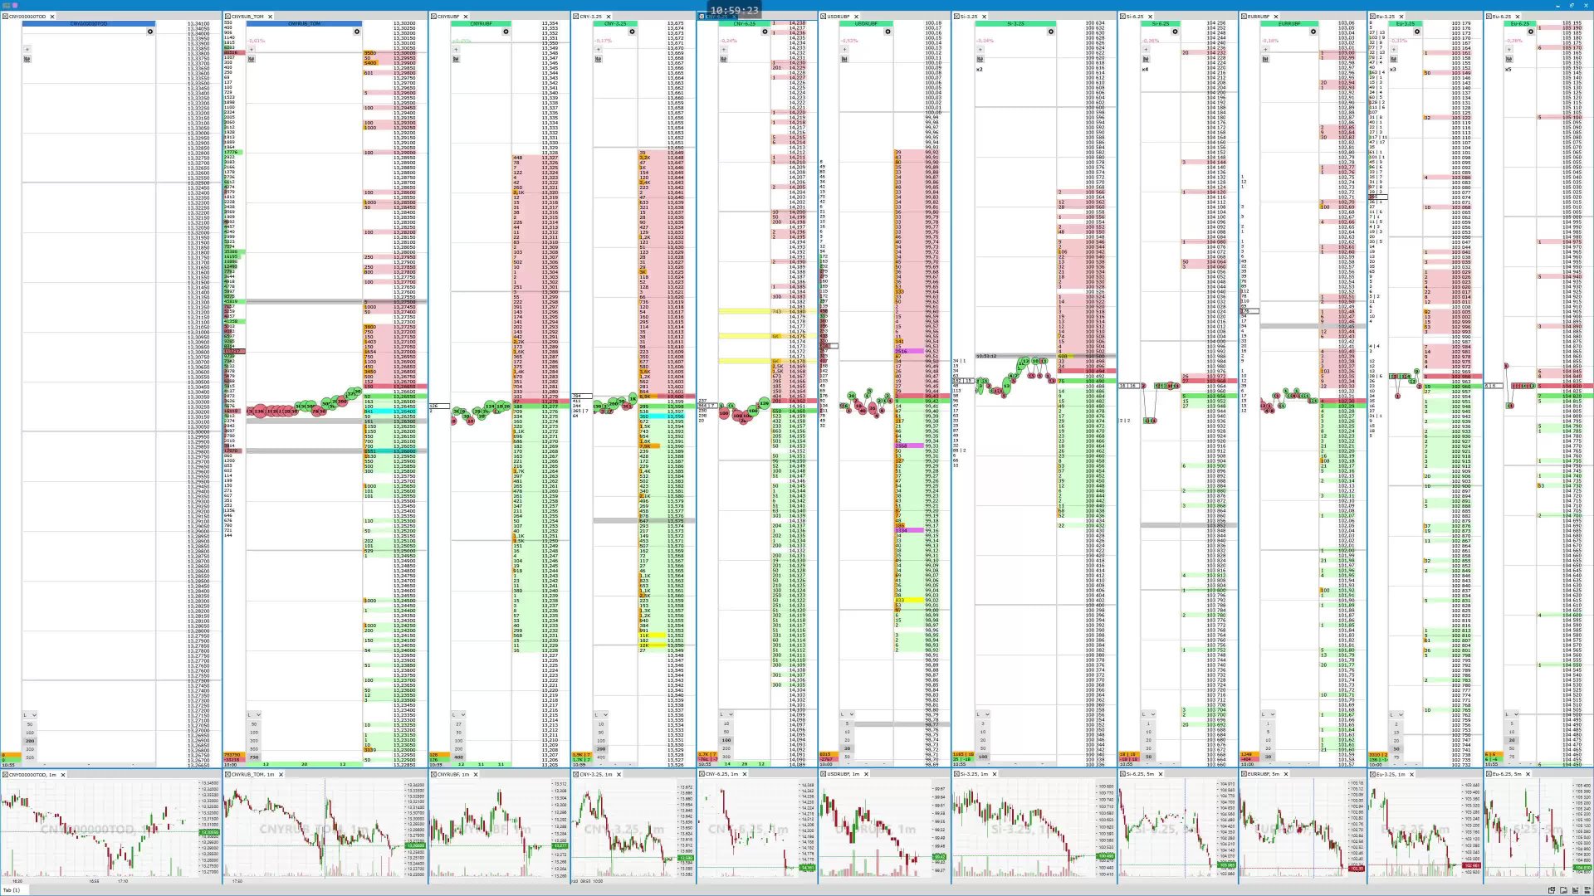Click the x2 multiplier label near Si-3.25
The image size is (1594, 896).
pyautogui.click(x=979, y=69)
